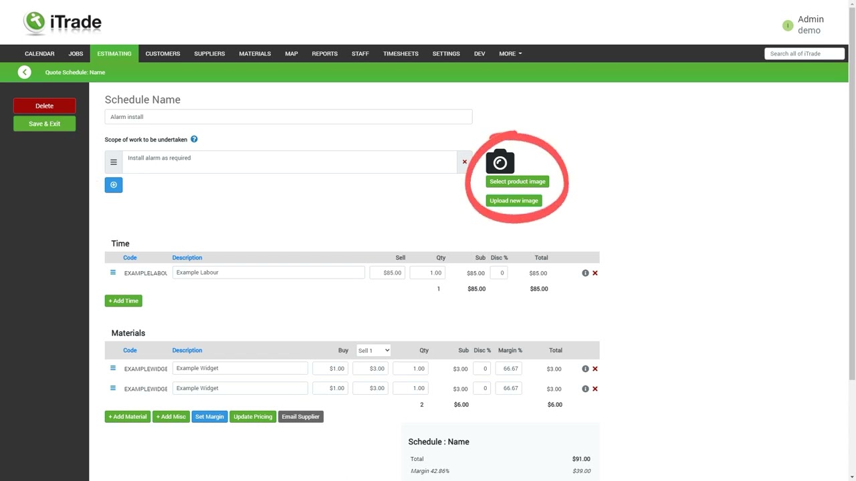
Task: Open the Reports page
Action: click(324, 53)
